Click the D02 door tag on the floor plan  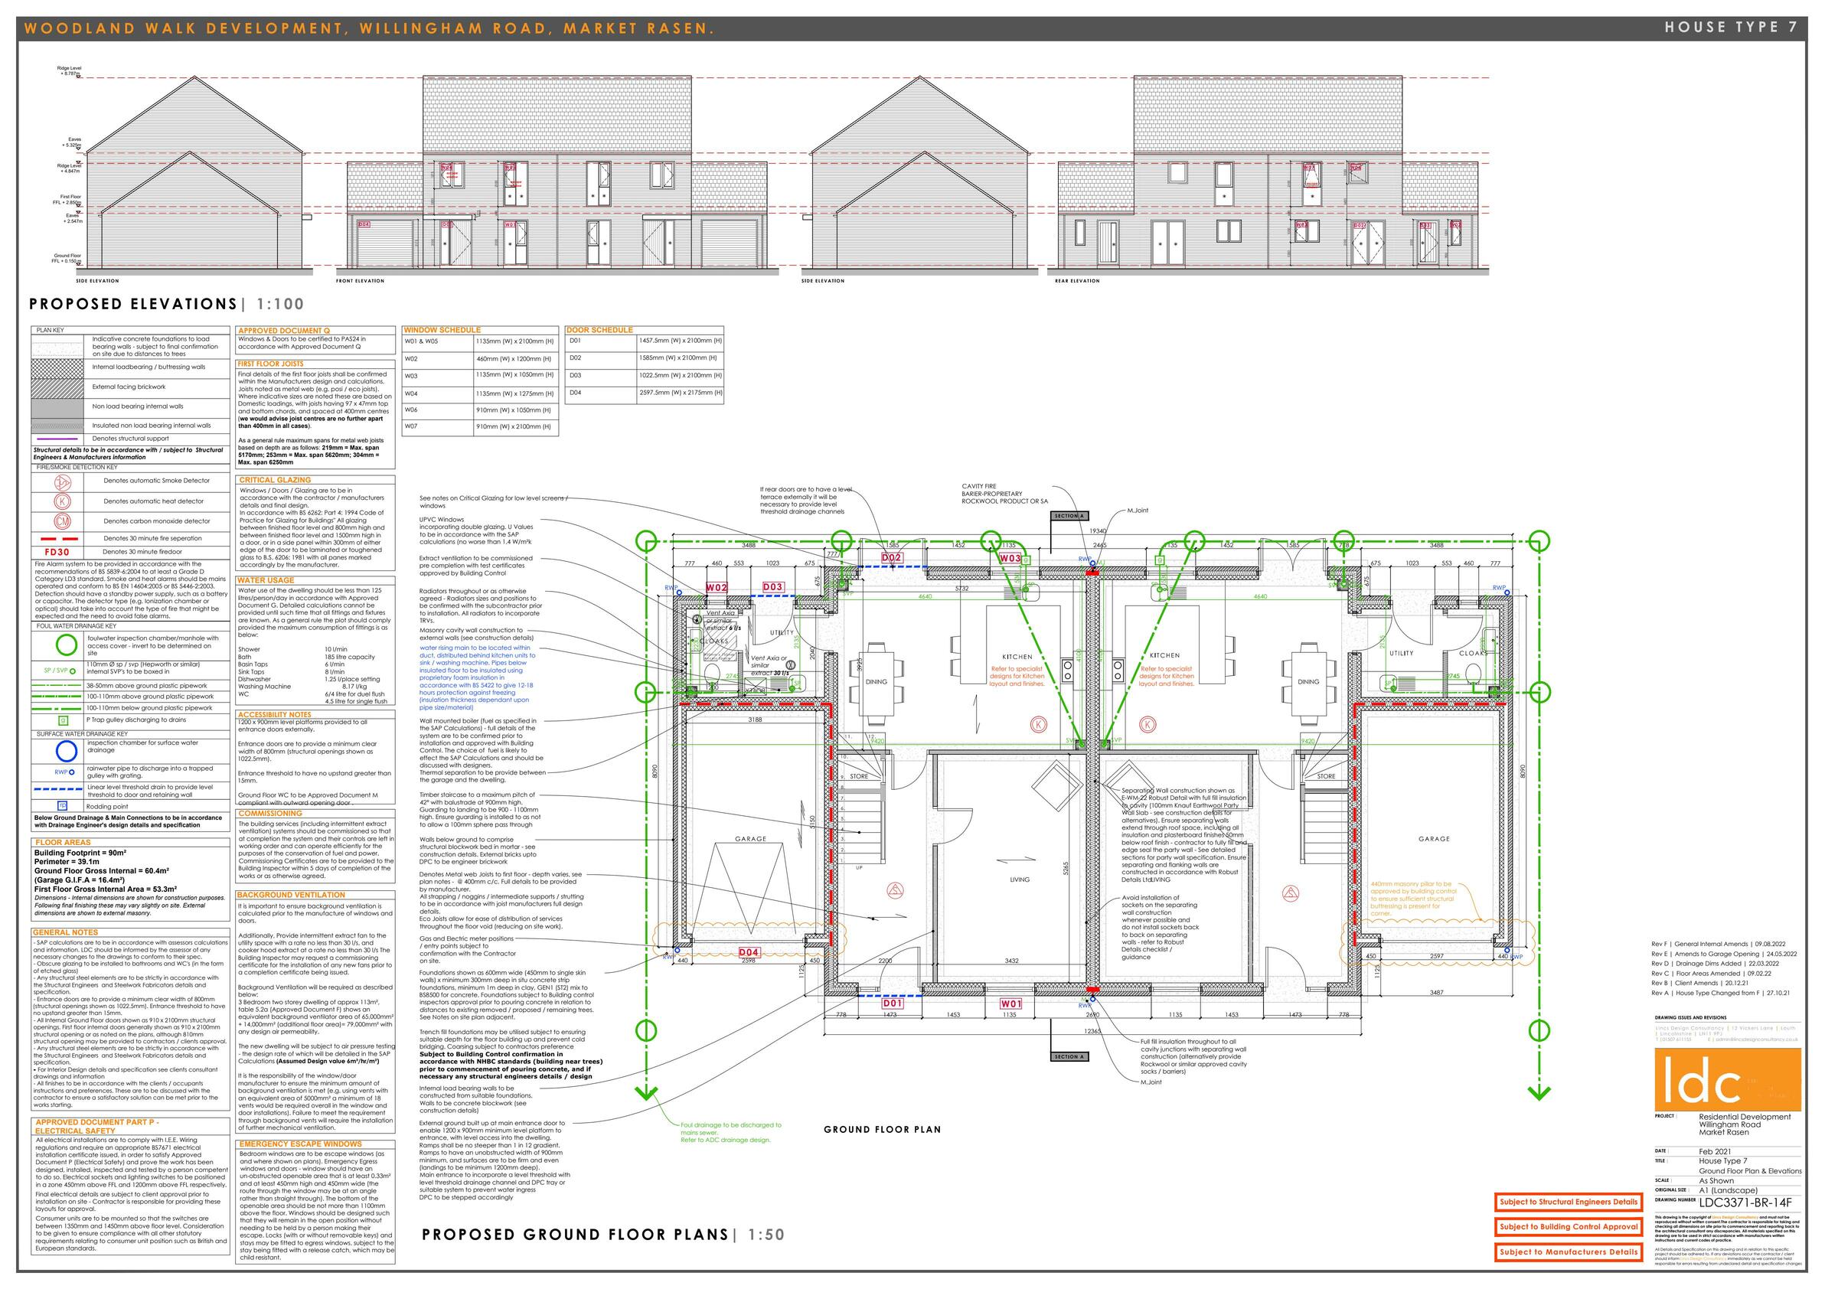click(892, 558)
